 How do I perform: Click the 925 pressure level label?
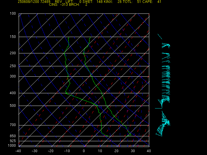(13, 141)
